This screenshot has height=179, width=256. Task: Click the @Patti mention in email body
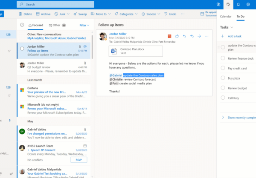coord(114,83)
